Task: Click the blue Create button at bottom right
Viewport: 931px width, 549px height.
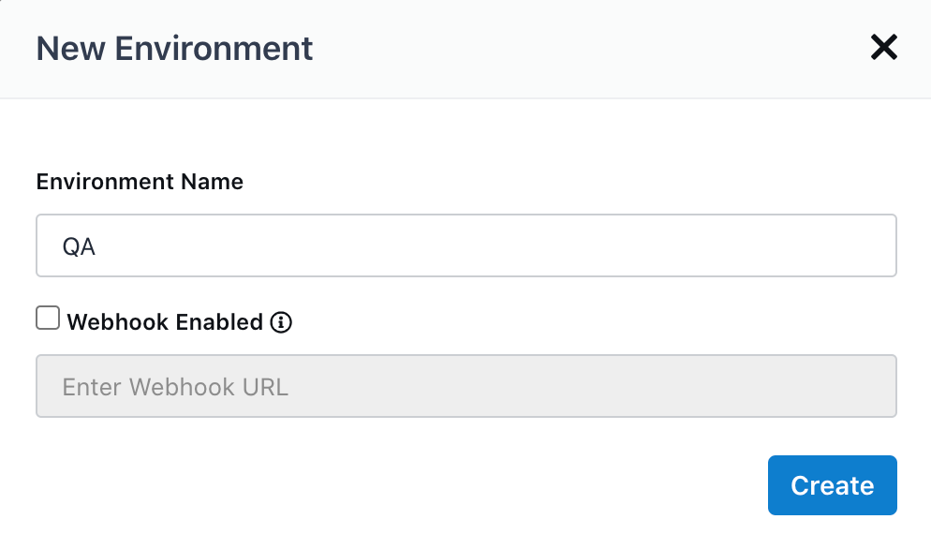Action: pyautogui.click(x=832, y=485)
